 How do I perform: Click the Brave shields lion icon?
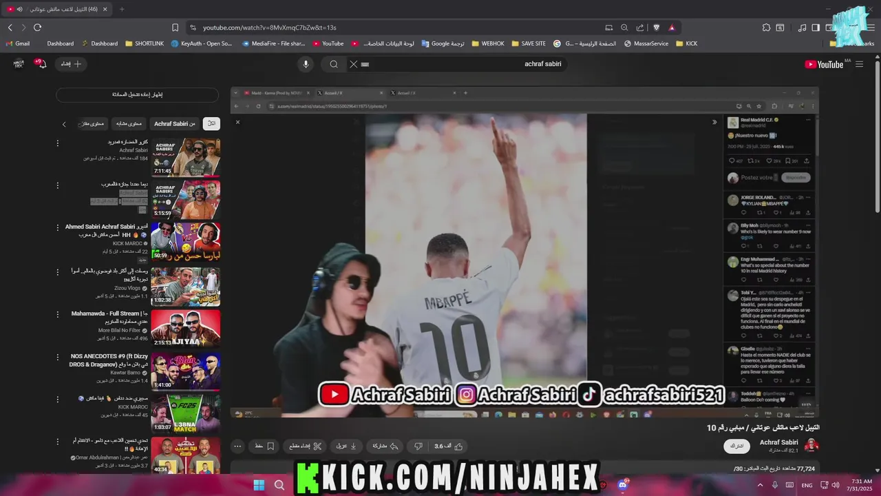click(656, 28)
